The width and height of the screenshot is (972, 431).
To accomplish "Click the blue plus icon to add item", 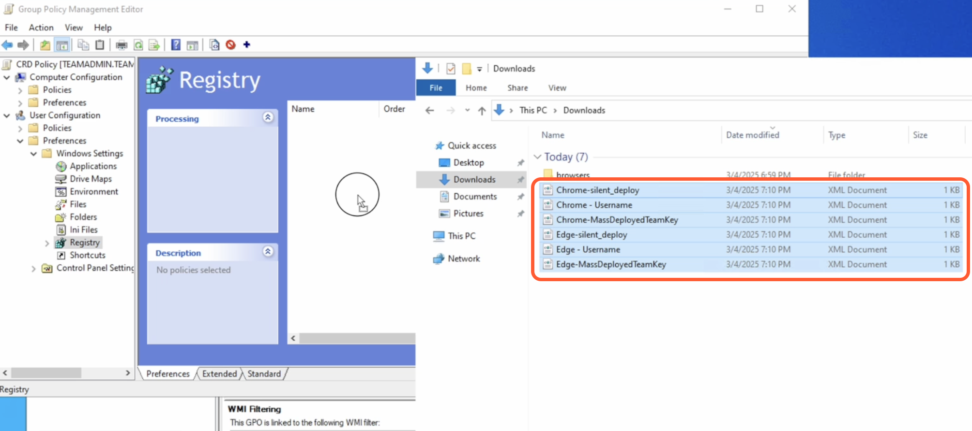I will pos(247,45).
